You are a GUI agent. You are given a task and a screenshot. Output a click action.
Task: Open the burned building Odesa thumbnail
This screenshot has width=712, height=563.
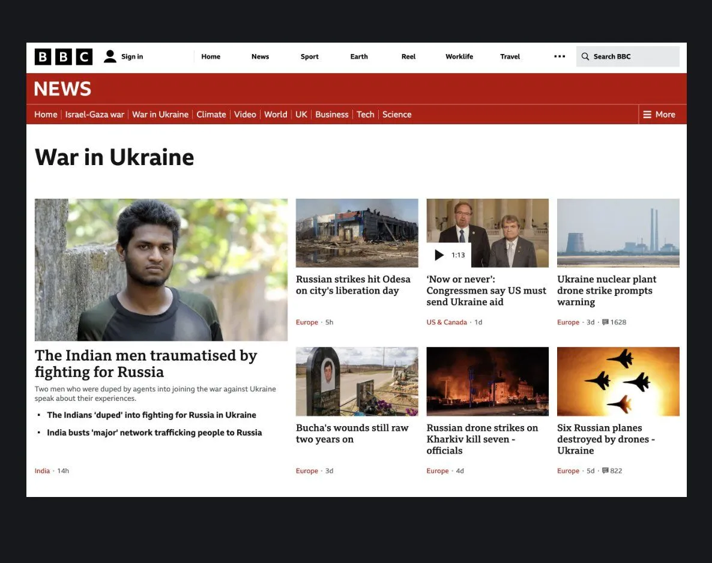[357, 233]
